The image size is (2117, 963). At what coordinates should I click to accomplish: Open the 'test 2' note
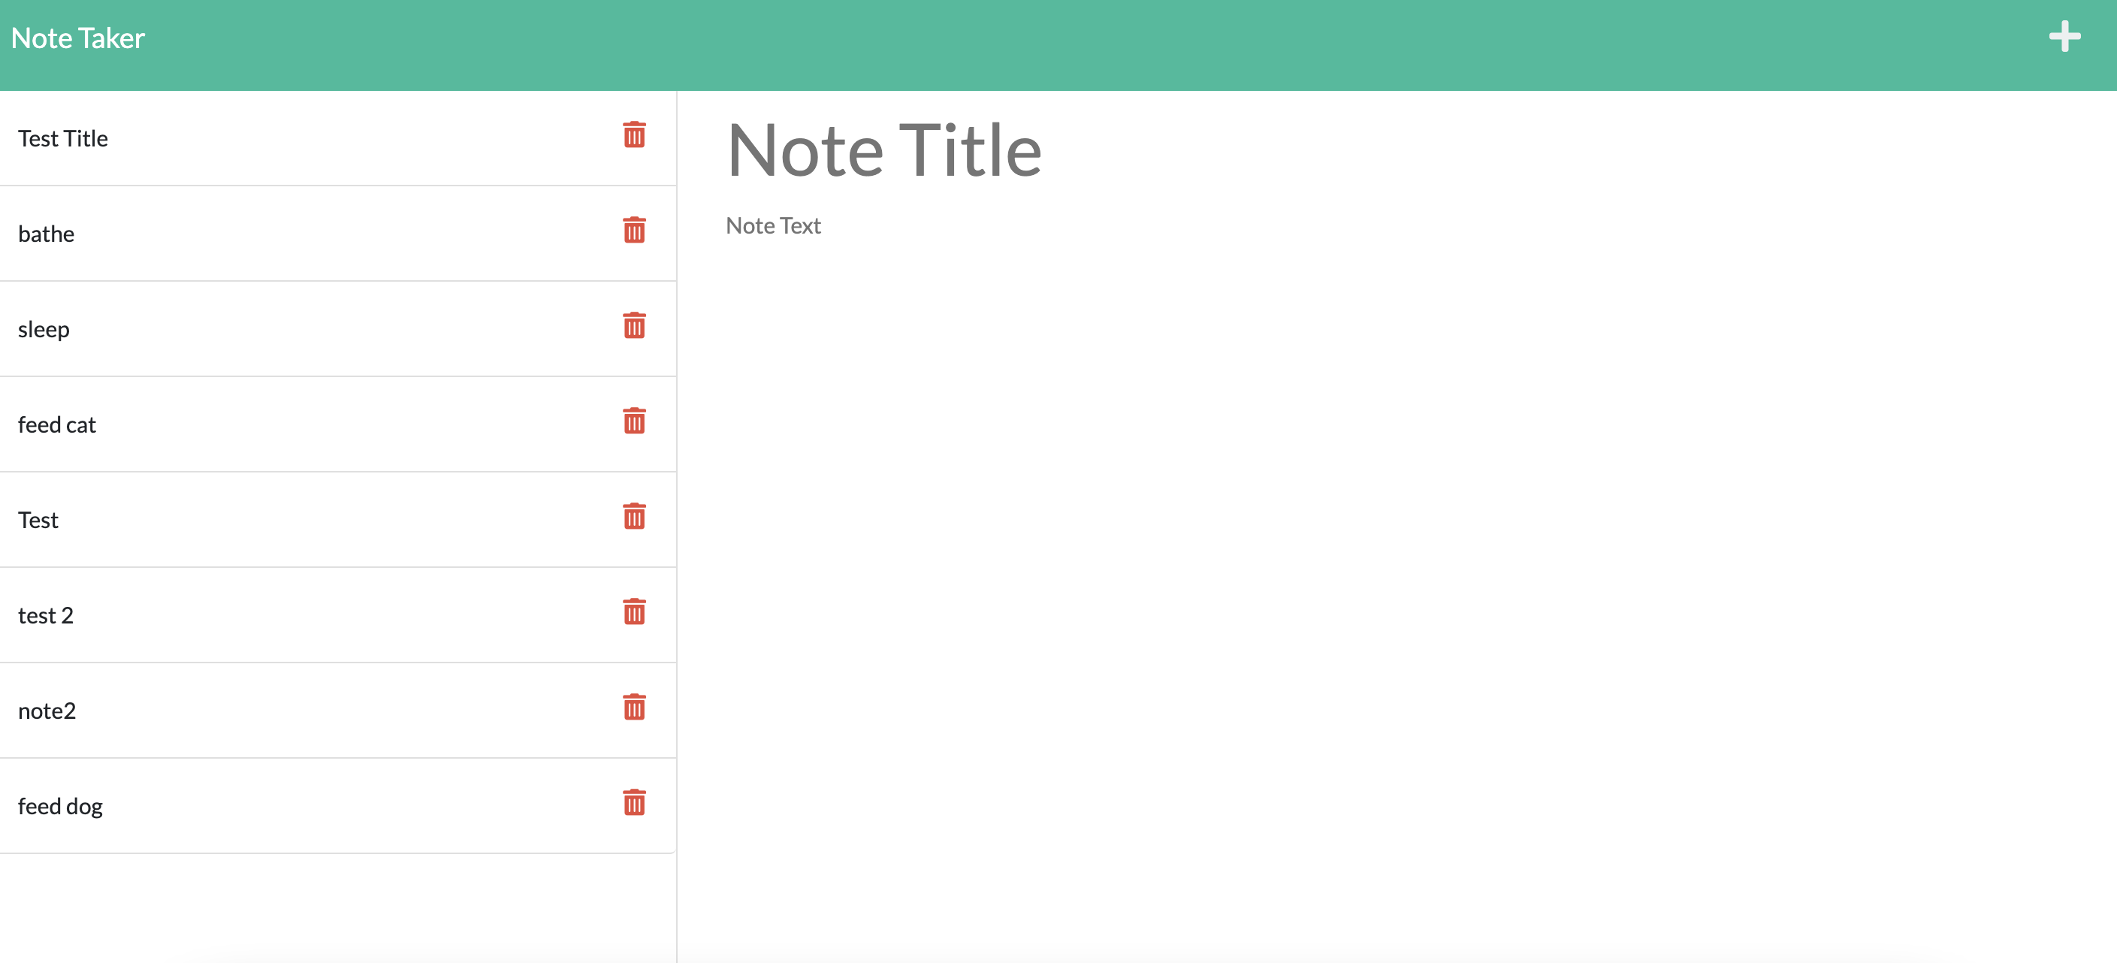pyautogui.click(x=246, y=614)
